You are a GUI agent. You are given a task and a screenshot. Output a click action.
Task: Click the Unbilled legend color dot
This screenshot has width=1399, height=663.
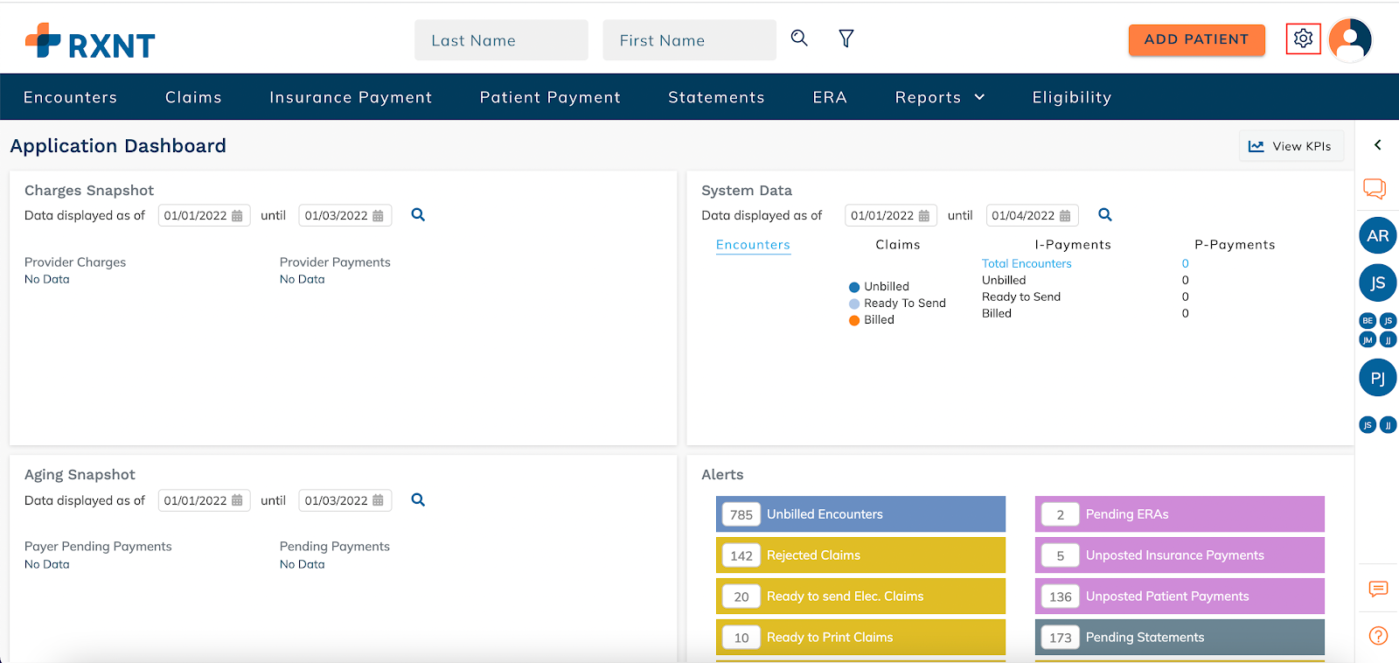854,287
